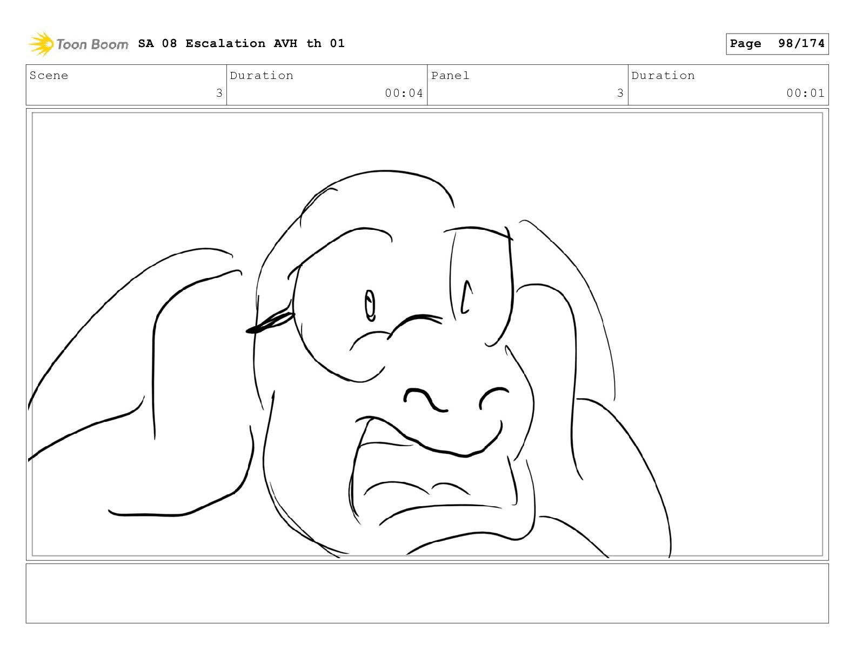Image resolution: width=856 pixels, height=662 pixels.
Task: Click the storyboard sketch panel image
Action: [x=427, y=334]
